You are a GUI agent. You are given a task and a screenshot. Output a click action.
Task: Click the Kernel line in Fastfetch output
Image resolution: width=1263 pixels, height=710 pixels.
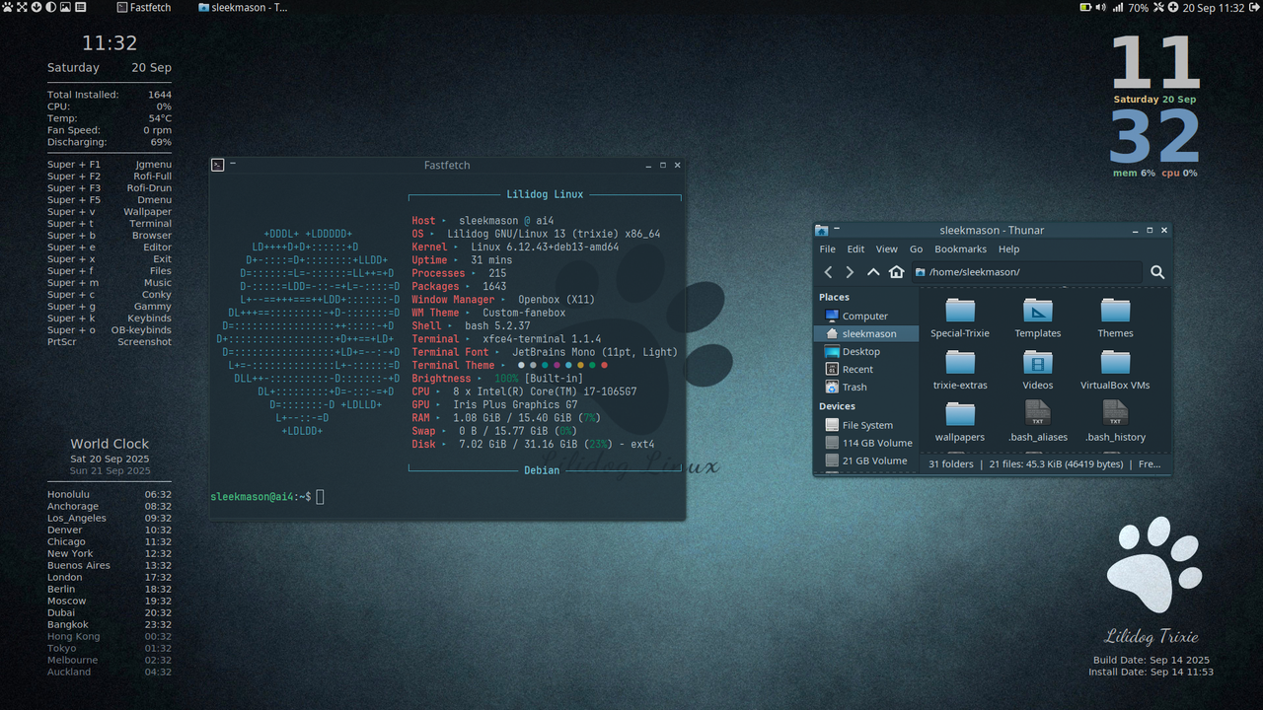tap(515, 248)
